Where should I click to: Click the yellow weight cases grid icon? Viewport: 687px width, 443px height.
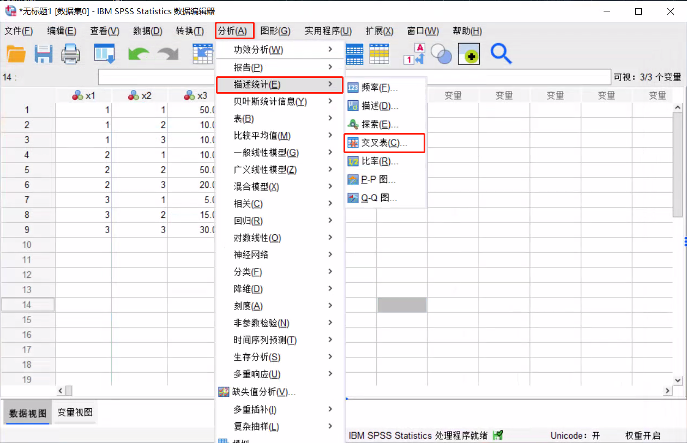(x=379, y=53)
